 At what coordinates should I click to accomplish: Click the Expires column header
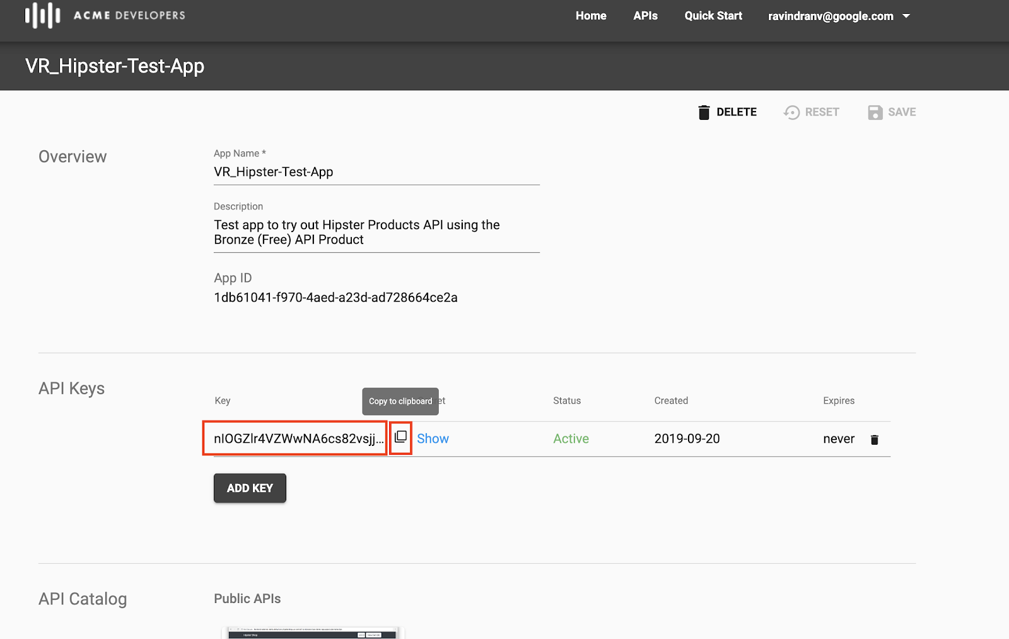(839, 401)
